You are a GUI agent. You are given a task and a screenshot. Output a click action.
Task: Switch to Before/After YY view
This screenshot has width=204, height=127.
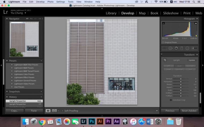coord(54,111)
